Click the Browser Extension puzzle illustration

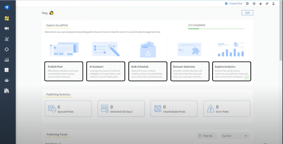[189, 49]
